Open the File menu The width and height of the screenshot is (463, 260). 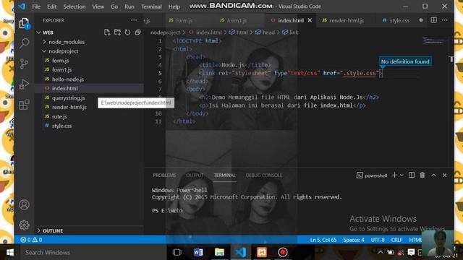point(36,6)
